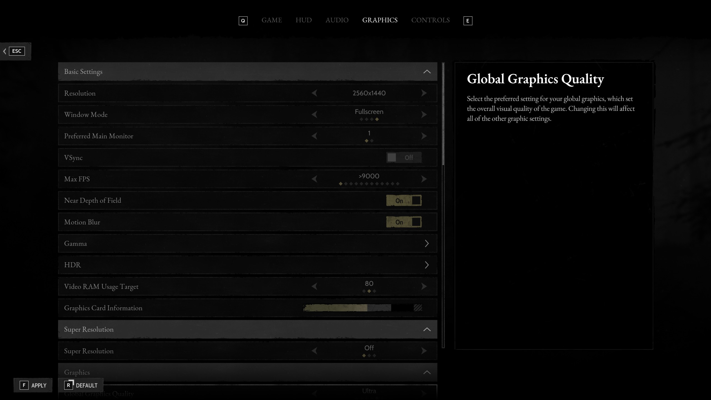Viewport: 711px width, 400px height.
Task: Disable Near Depth of Field toggle
Action: 404,201
